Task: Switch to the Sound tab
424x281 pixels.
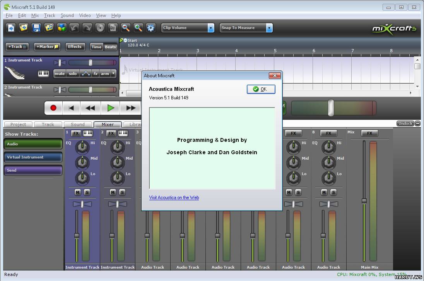Action: click(x=78, y=124)
